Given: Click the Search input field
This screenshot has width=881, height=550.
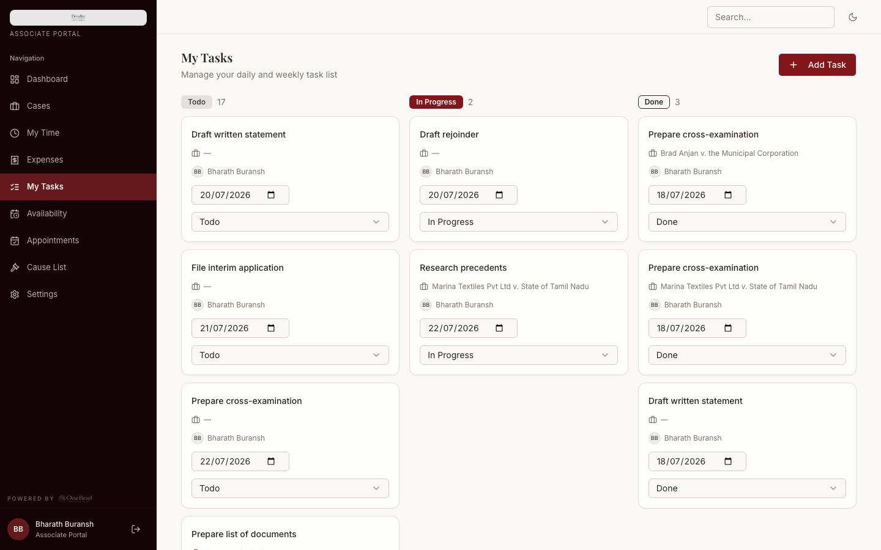Looking at the screenshot, I should (x=771, y=17).
